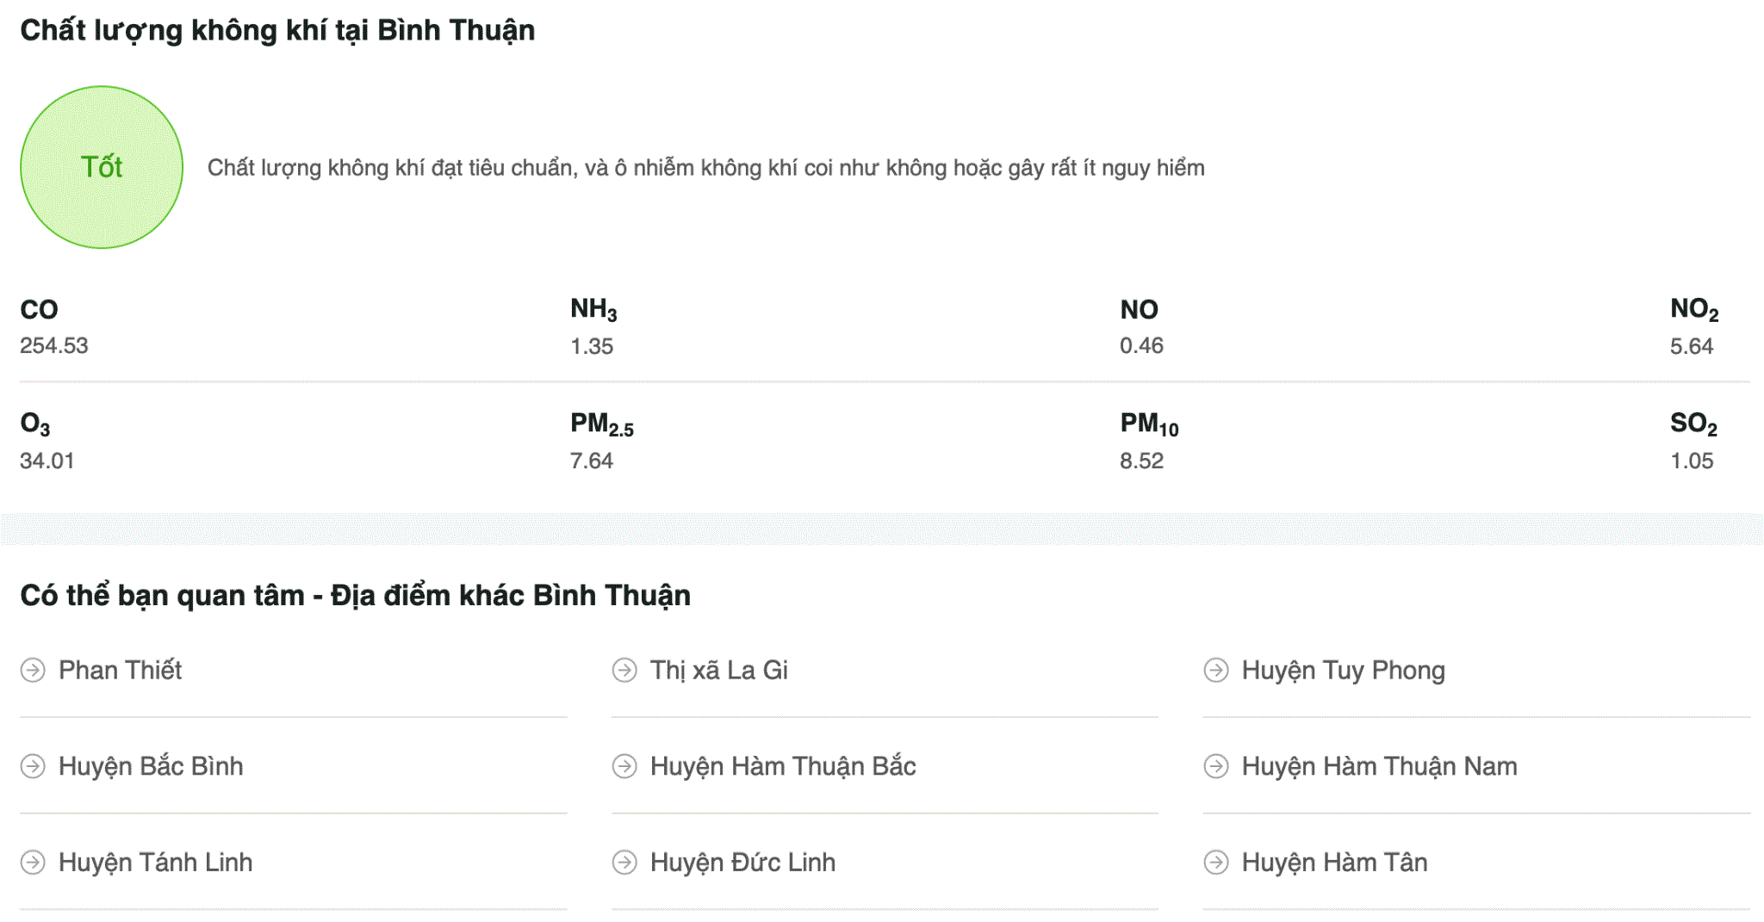1764x922 pixels.
Task: Click the arrow icon beside Thị xã La Gi
Action: point(624,670)
